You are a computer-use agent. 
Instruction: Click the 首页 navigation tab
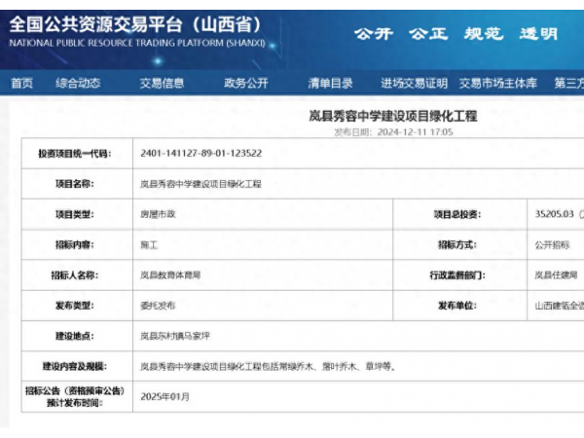[x=21, y=84]
